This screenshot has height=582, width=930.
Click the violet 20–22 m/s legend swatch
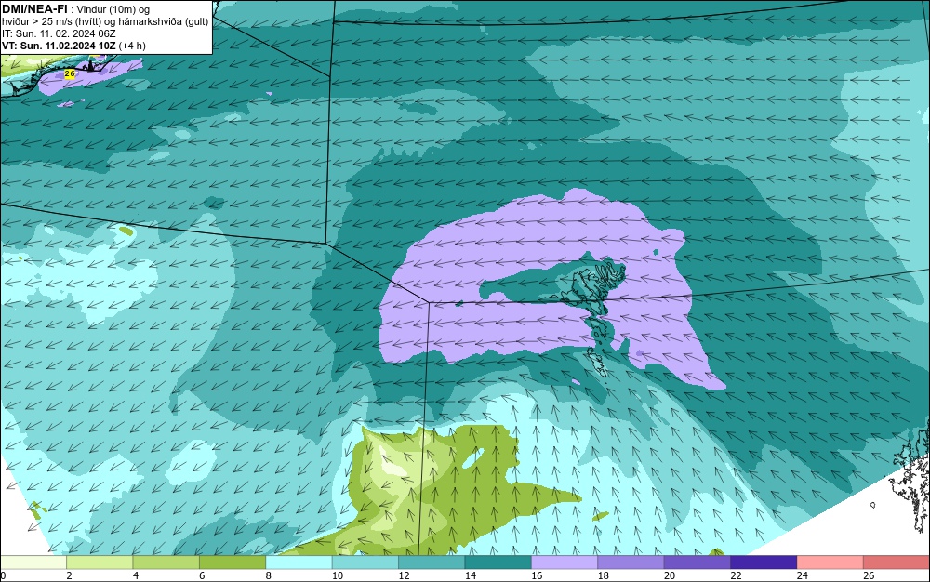(697, 562)
